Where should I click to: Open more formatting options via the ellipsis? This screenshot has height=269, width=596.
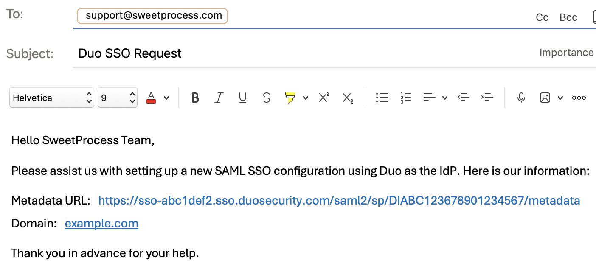click(x=579, y=98)
